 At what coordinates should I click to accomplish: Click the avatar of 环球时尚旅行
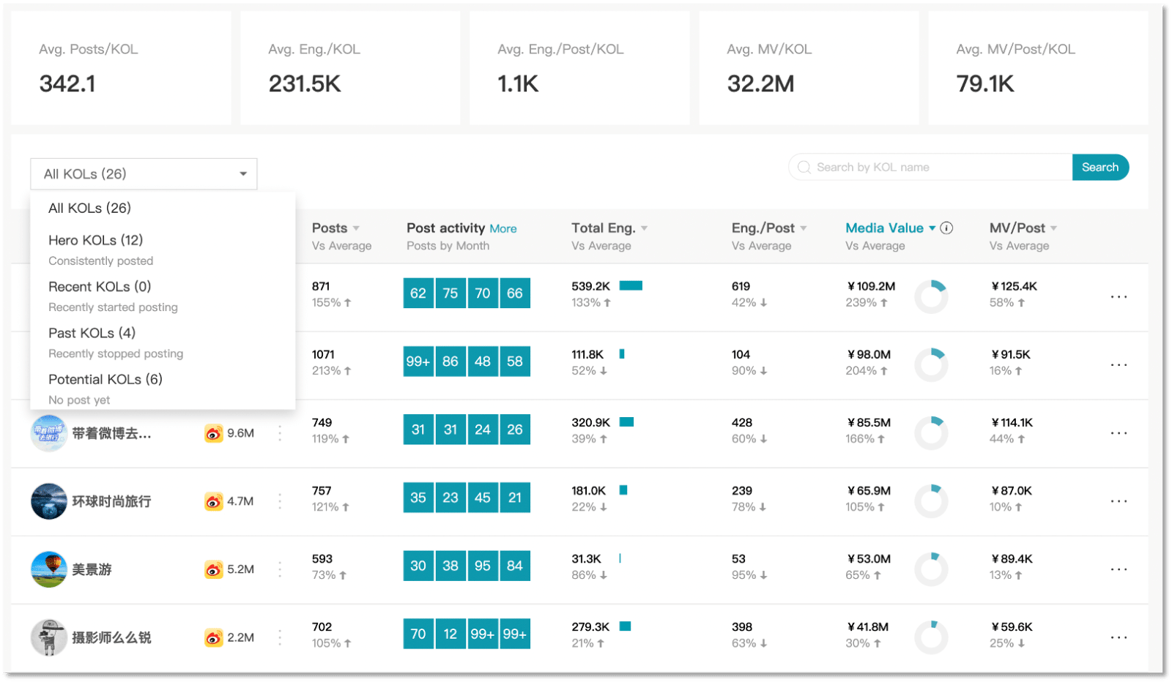pos(49,501)
